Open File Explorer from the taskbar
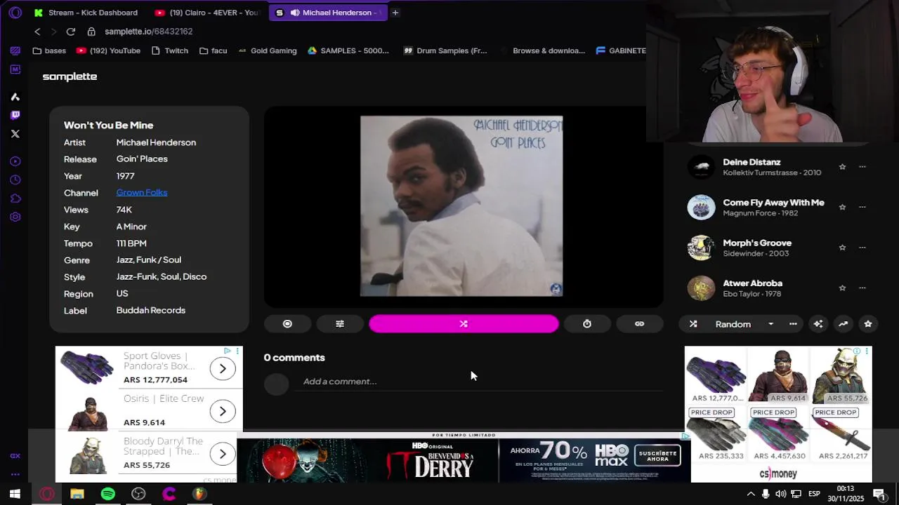 77,494
